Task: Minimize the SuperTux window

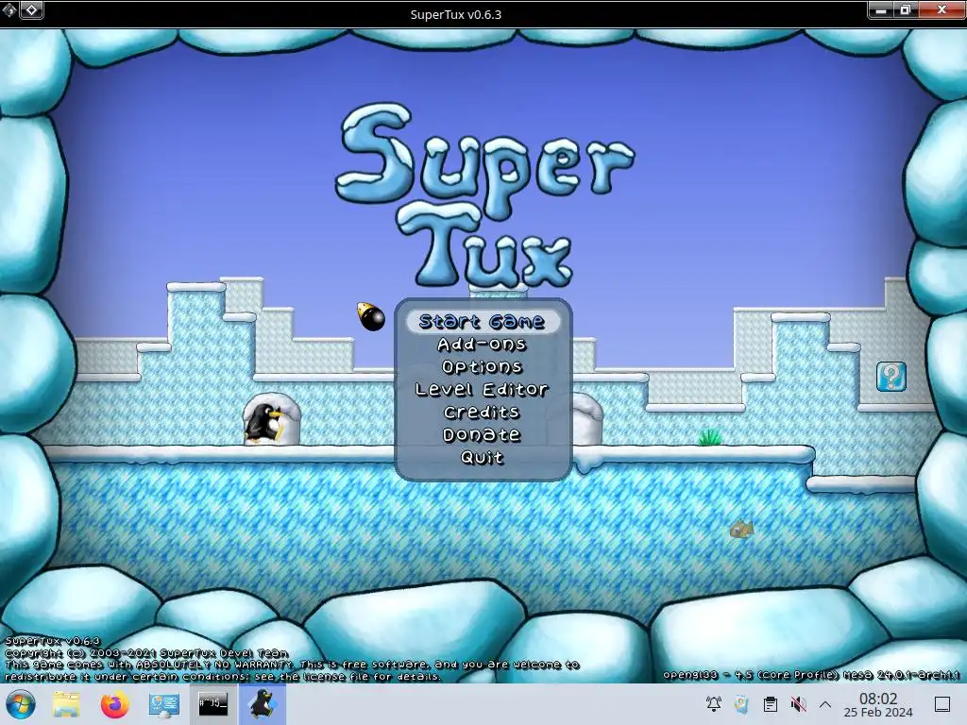Action: click(881, 9)
